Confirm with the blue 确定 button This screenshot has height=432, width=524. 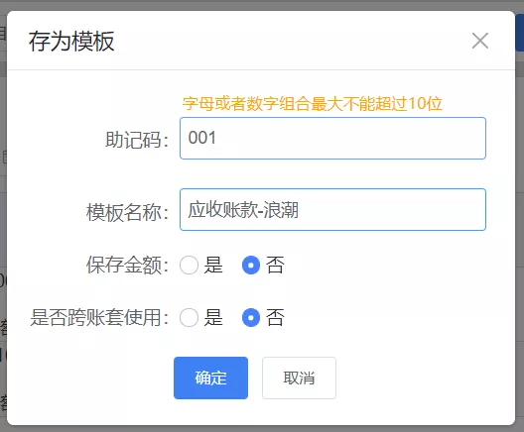pos(210,378)
